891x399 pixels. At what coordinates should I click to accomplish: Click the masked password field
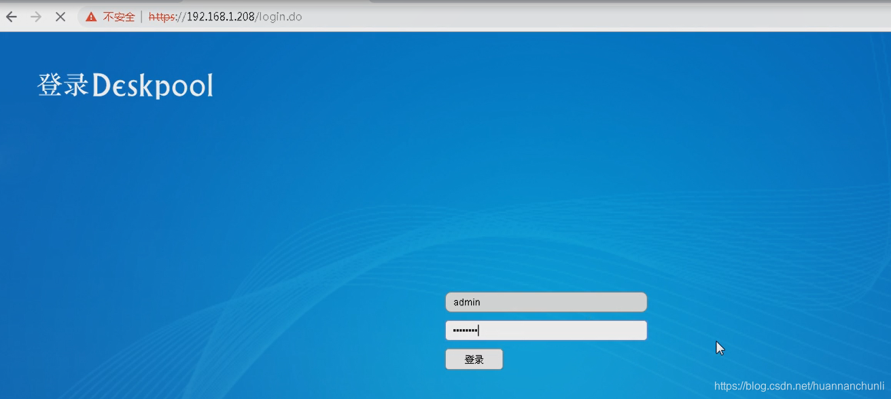pyautogui.click(x=546, y=330)
